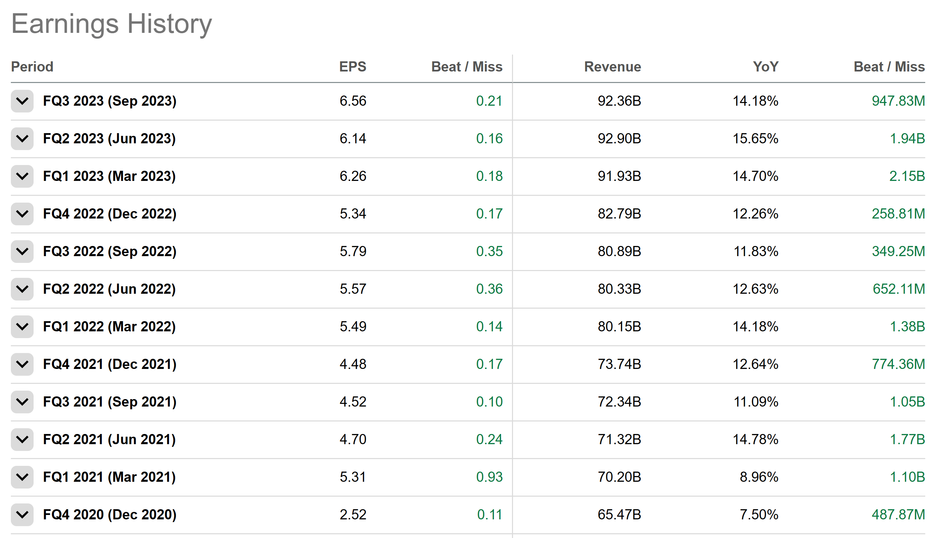Expand FQ4 2022 (Dec 2022) details
This screenshot has width=931, height=538.
[x=22, y=214]
